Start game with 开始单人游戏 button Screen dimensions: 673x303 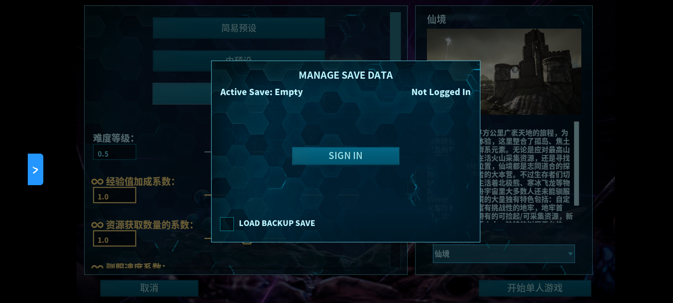[535, 288]
